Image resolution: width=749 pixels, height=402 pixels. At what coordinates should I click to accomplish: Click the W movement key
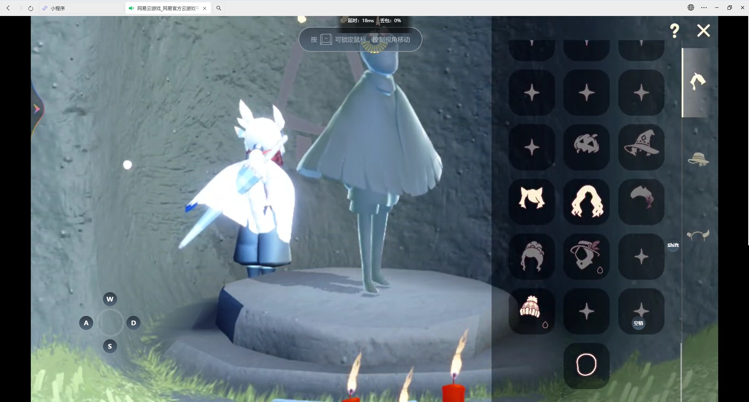point(110,299)
